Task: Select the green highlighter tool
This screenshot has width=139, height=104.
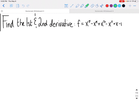Action: [x=87, y=6]
